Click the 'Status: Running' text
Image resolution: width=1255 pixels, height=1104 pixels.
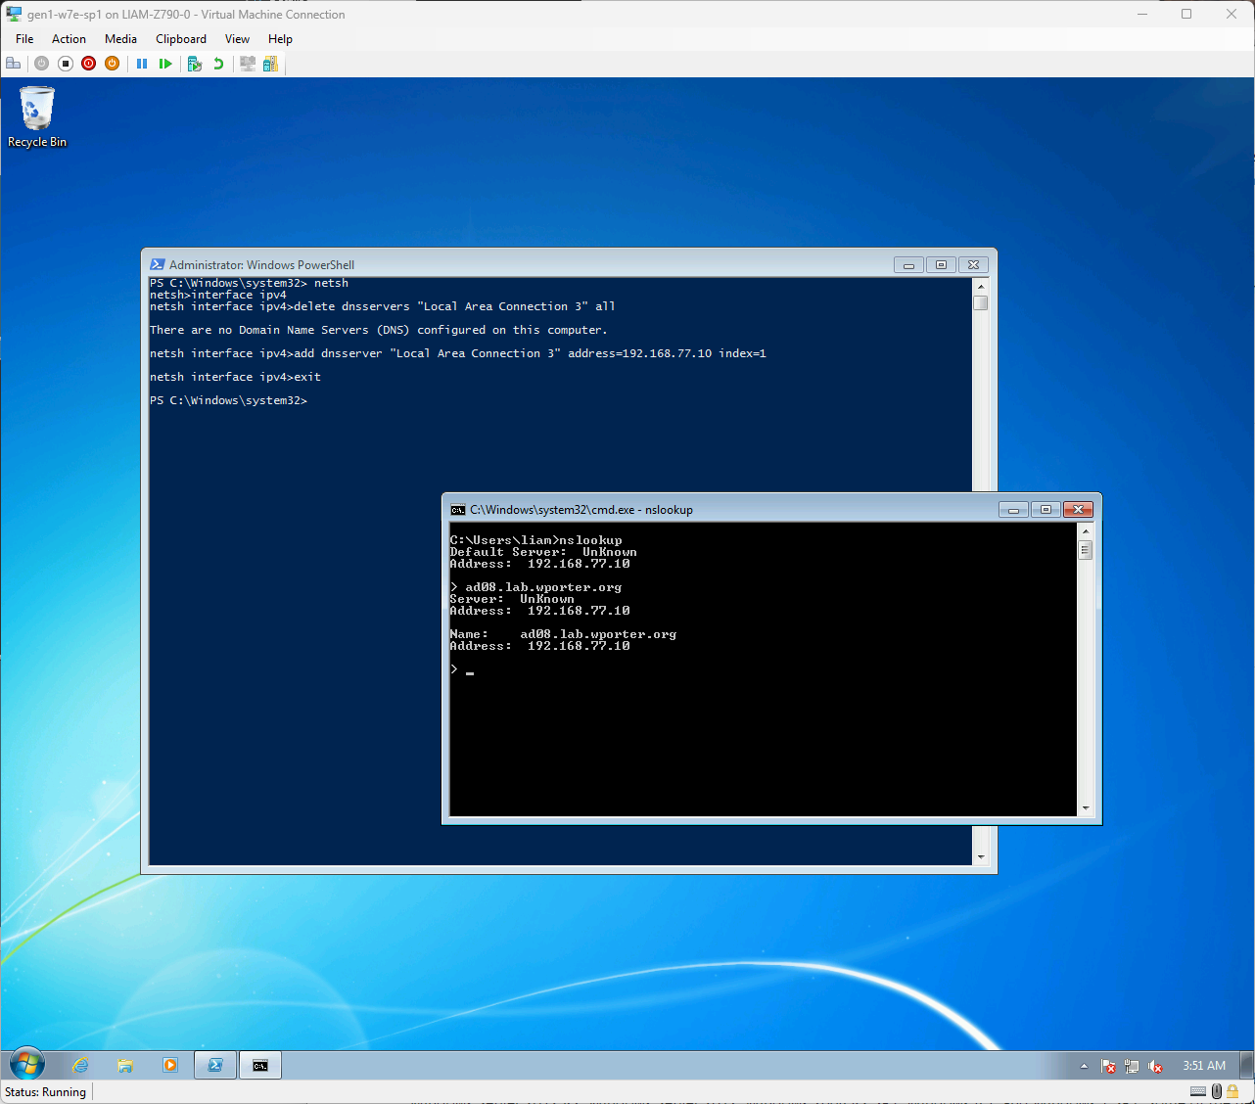coord(45,1092)
